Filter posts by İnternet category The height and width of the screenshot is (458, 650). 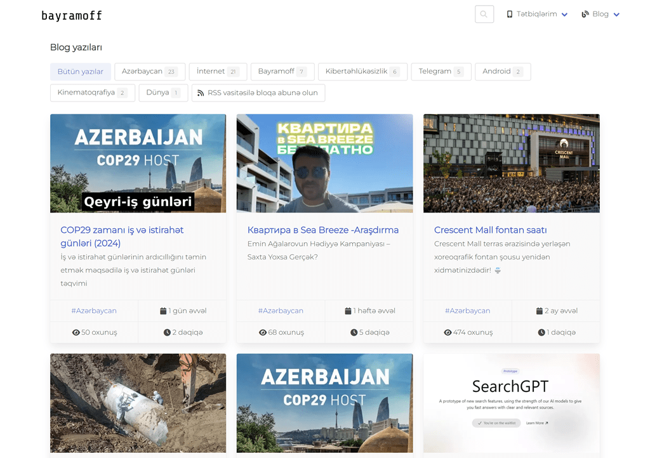click(x=218, y=72)
